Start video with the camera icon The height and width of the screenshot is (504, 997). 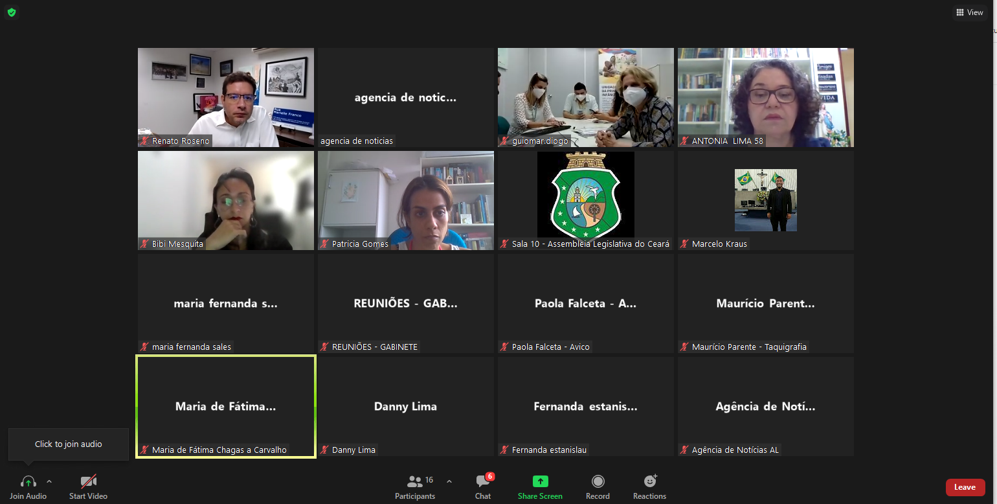pyautogui.click(x=88, y=481)
